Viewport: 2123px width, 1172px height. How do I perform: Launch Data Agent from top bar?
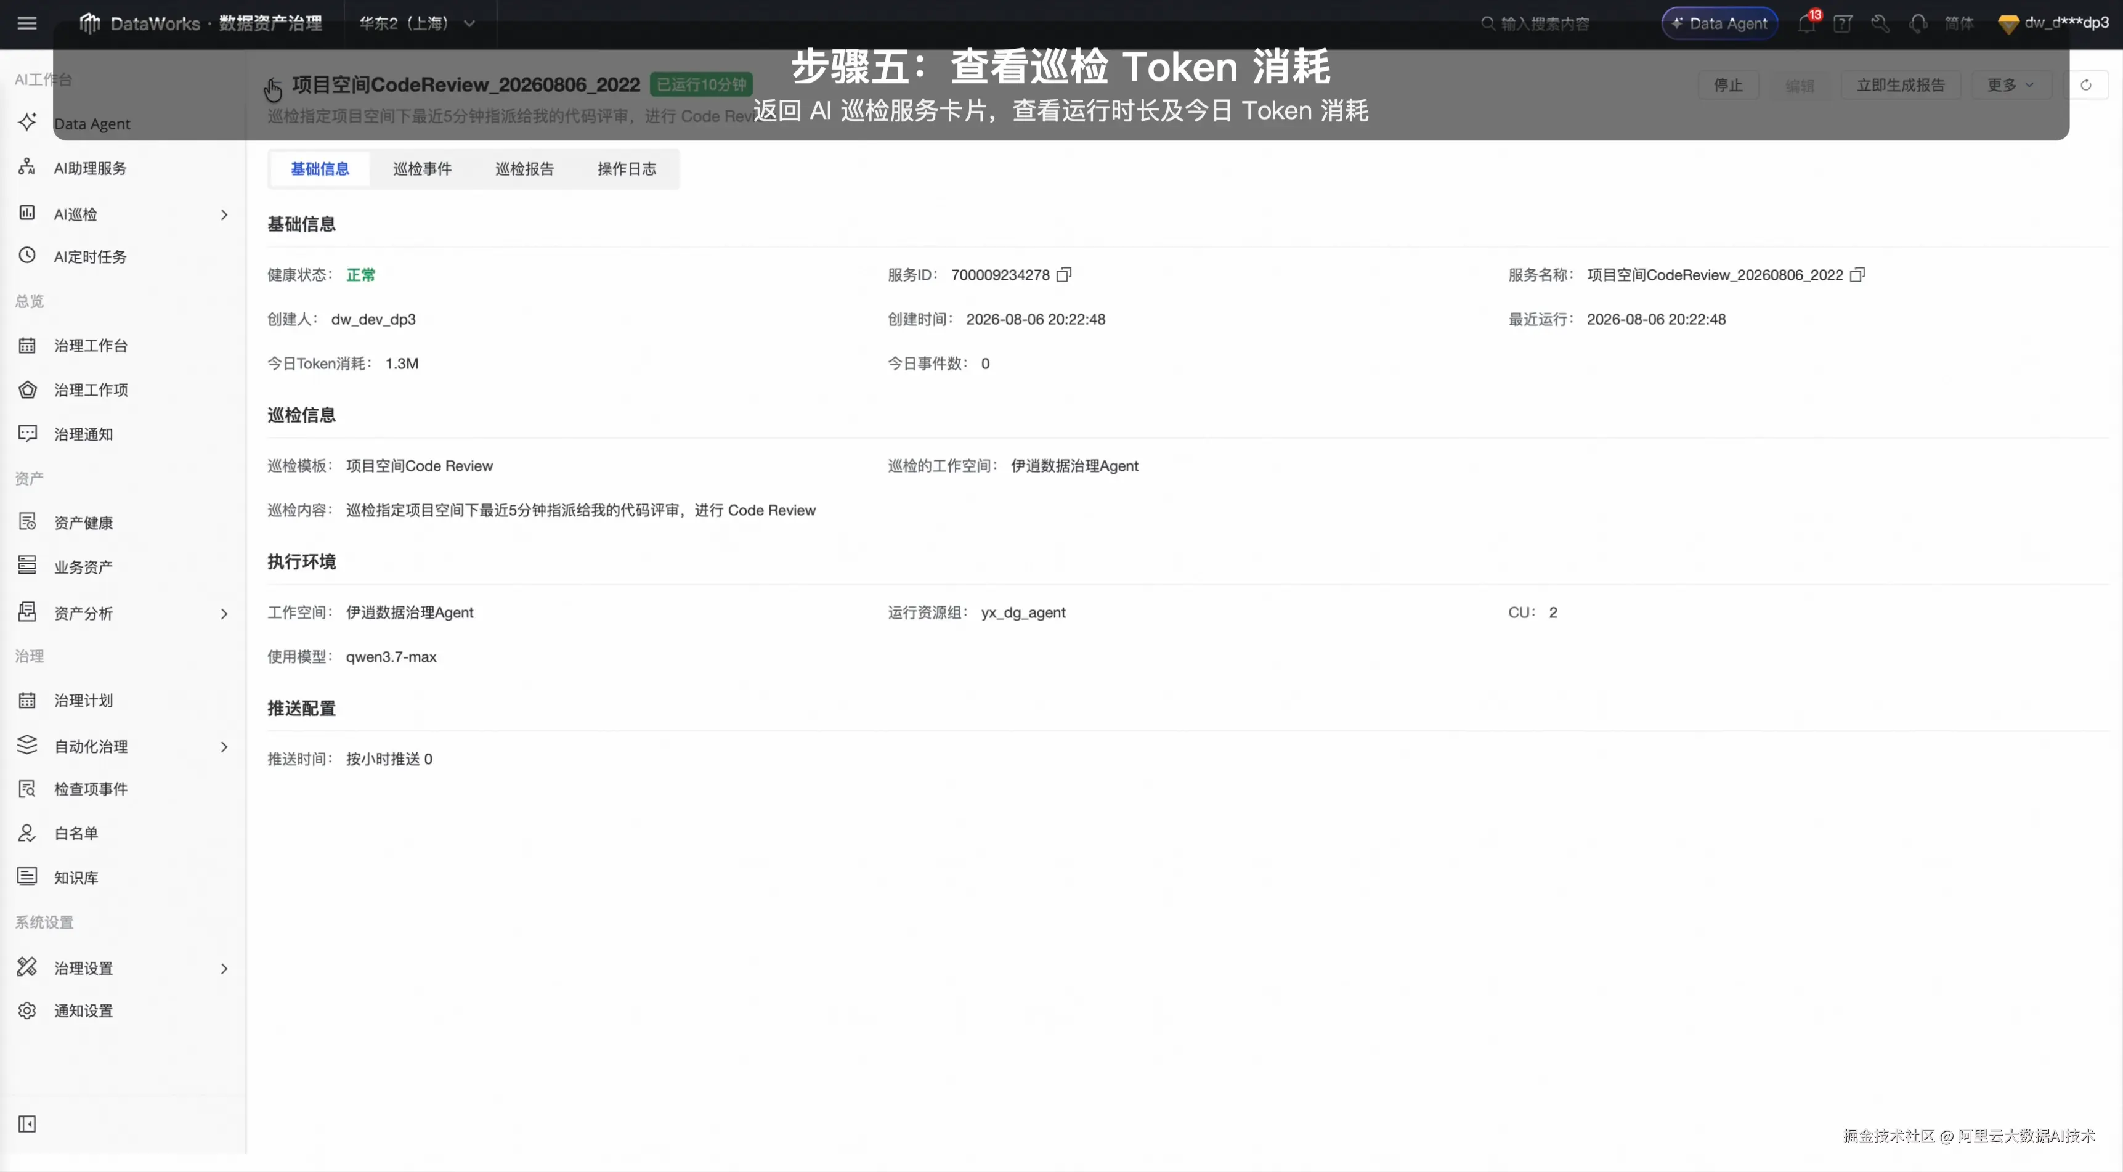1719,23
